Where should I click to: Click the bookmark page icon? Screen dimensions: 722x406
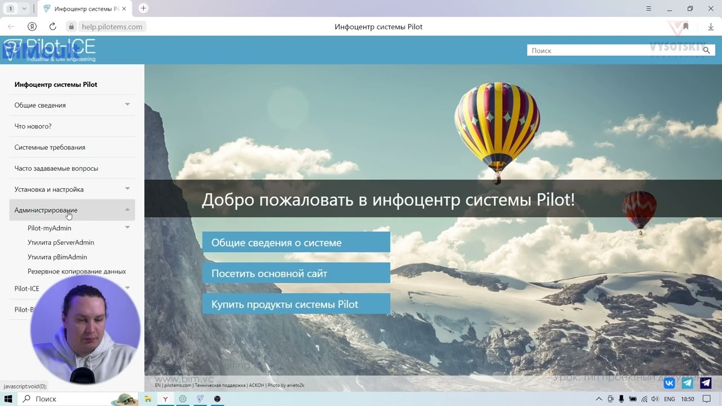point(686,27)
